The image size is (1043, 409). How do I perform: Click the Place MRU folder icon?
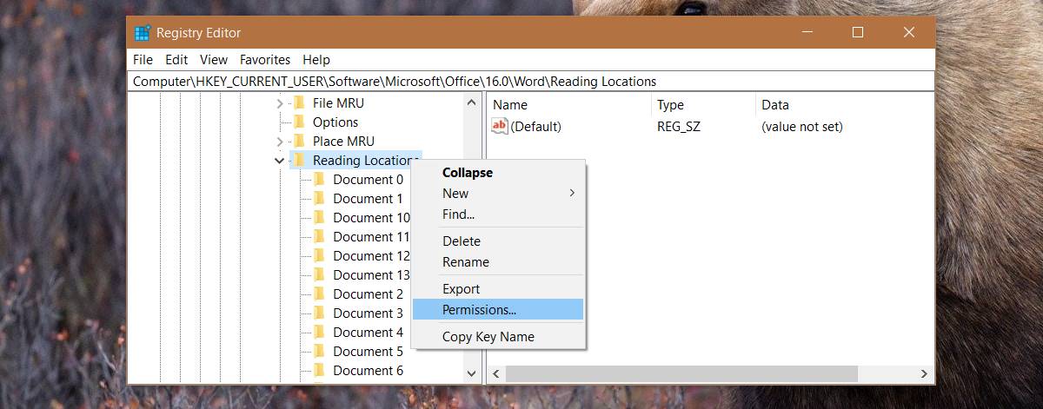coord(299,142)
